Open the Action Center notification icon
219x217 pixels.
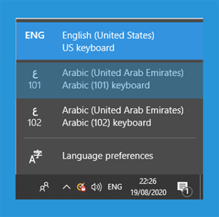[x=184, y=189]
